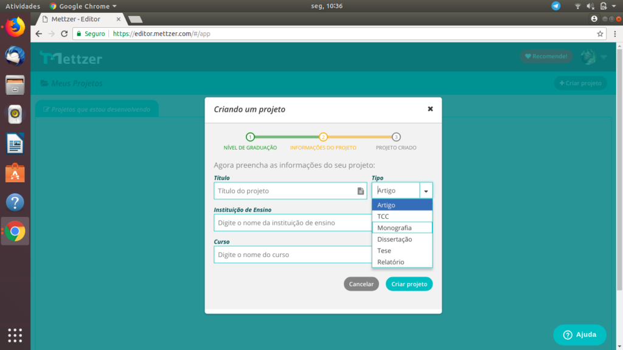Click the Chrome back arrow

point(38,34)
